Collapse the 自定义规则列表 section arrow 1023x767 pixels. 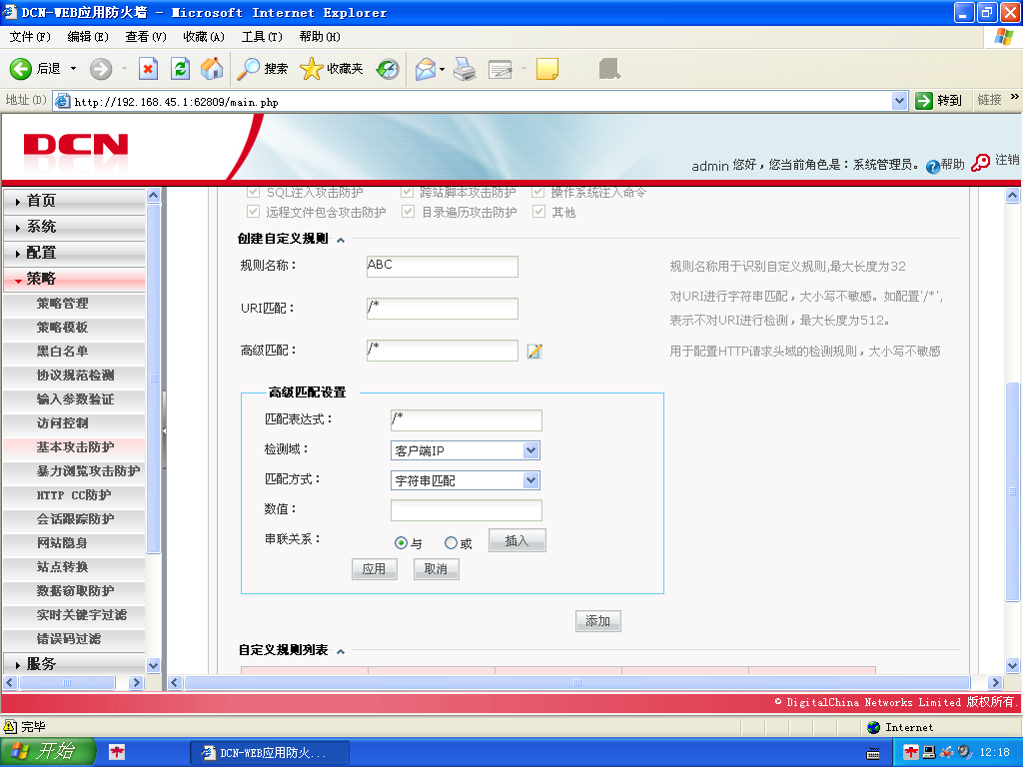click(341, 651)
